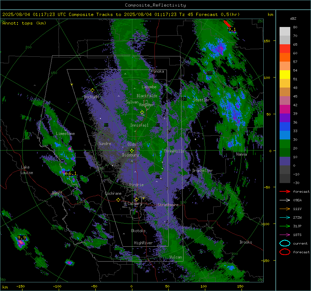Click the magenta 18TS arrow legend icon
Viewport: 311px width, 291px height.
pos(285,235)
